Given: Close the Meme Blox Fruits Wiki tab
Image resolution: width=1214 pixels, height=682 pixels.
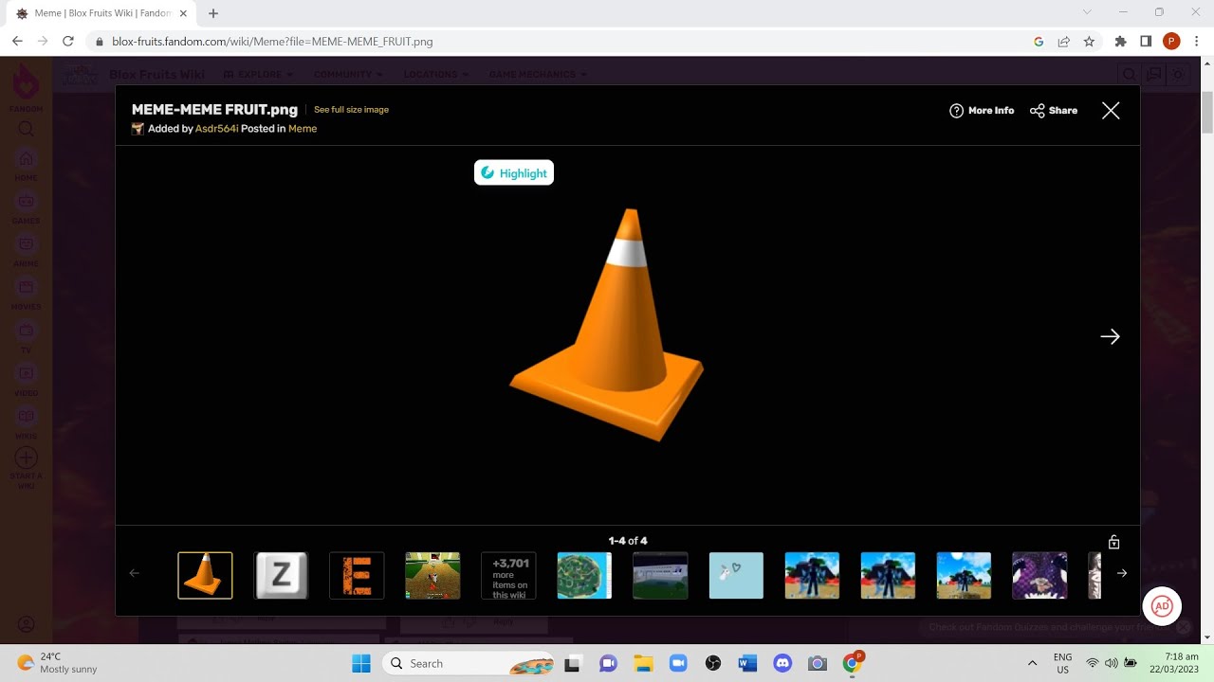Looking at the screenshot, I should click(183, 13).
